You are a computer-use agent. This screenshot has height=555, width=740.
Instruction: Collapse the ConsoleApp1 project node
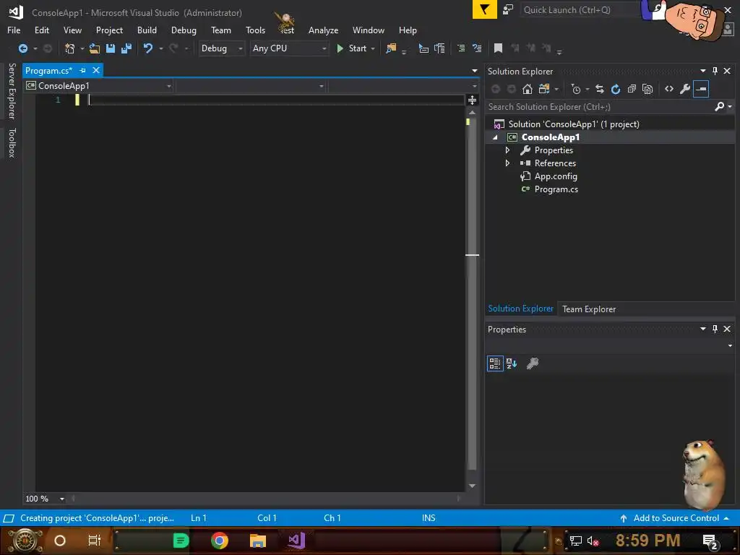pos(495,137)
